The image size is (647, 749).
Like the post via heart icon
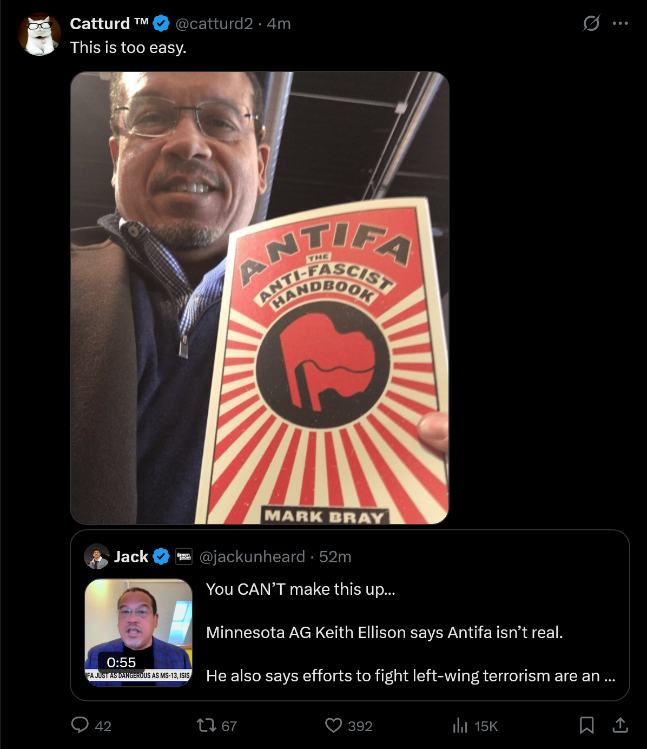point(334,725)
